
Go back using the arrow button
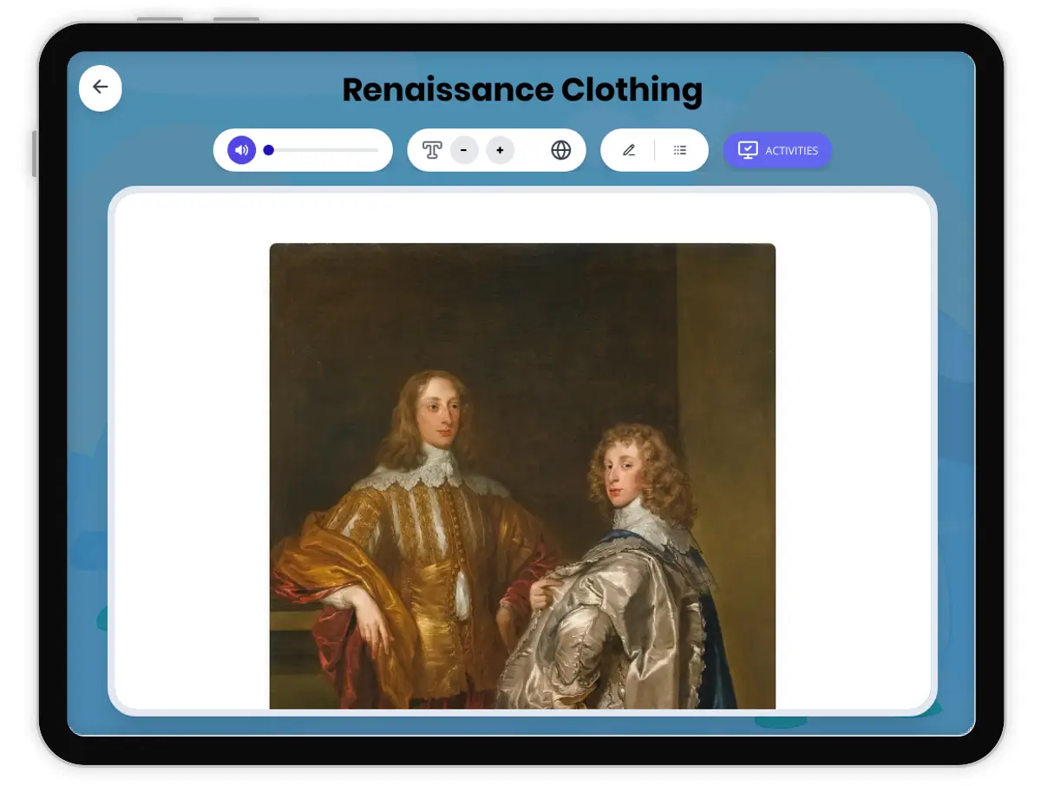point(101,88)
